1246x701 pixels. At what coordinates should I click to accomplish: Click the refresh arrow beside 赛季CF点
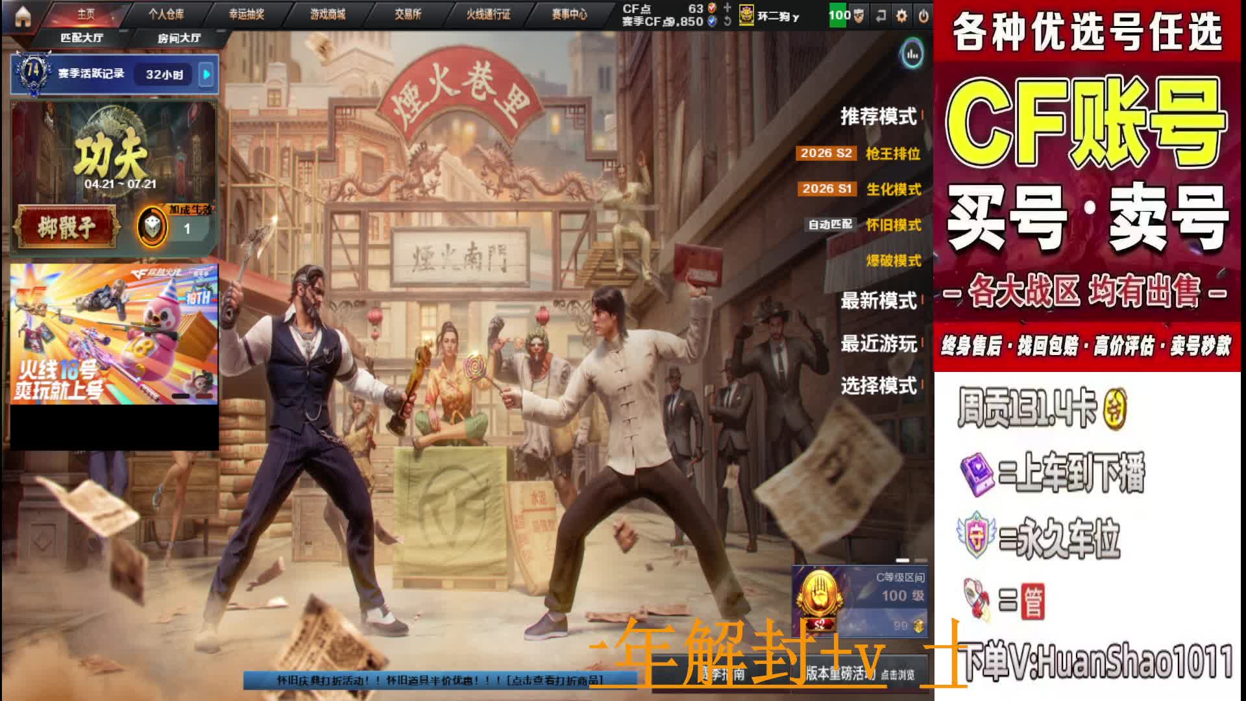click(727, 21)
